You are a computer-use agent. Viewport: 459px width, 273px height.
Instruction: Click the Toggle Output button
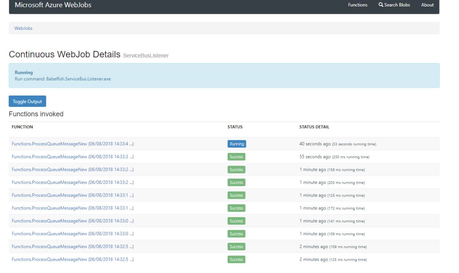click(27, 101)
